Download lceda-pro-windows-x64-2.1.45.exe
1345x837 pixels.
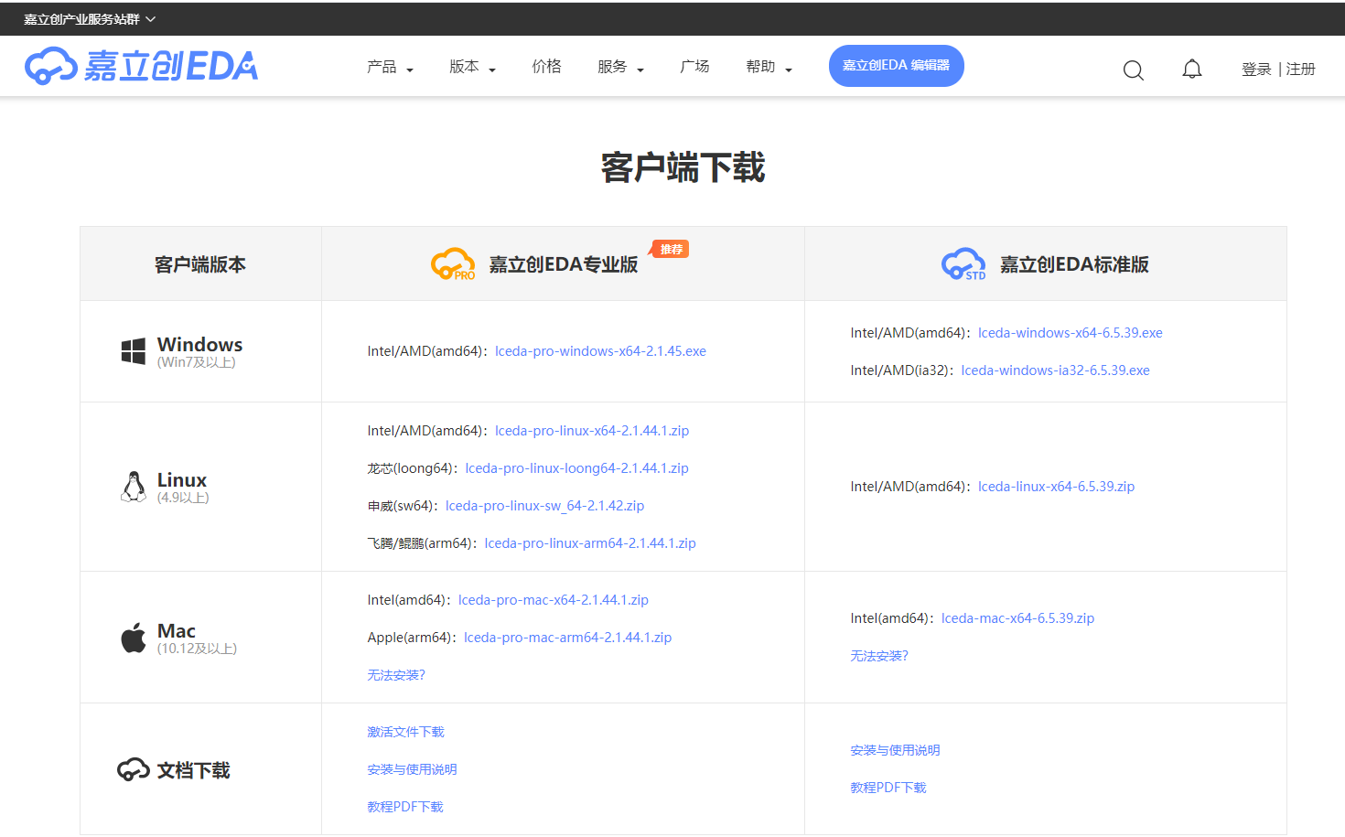(600, 351)
